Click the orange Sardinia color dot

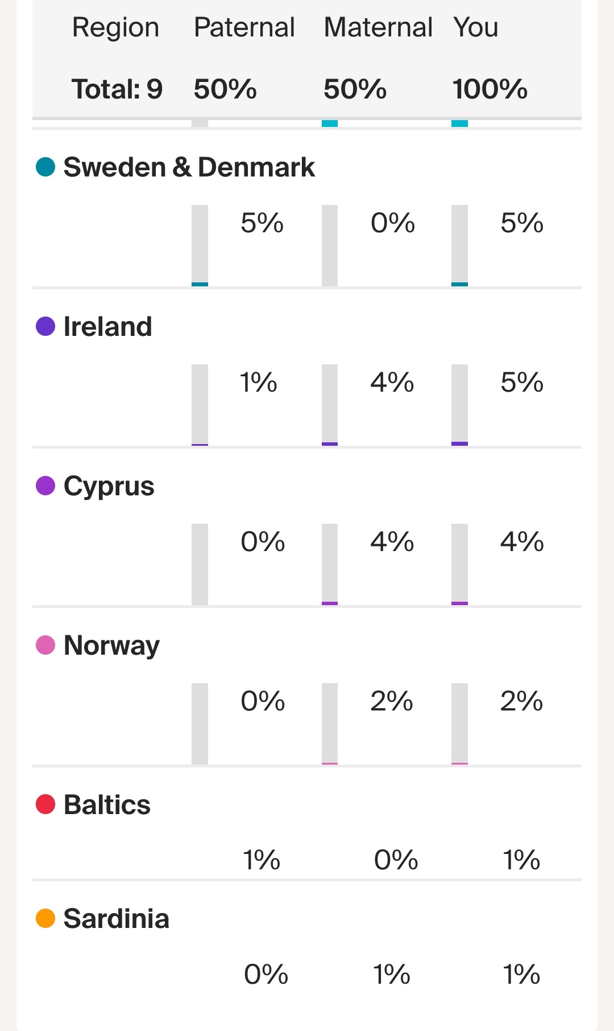45,919
